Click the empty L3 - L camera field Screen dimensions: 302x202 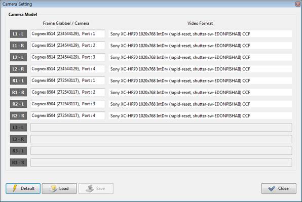pyautogui.click(x=161, y=128)
